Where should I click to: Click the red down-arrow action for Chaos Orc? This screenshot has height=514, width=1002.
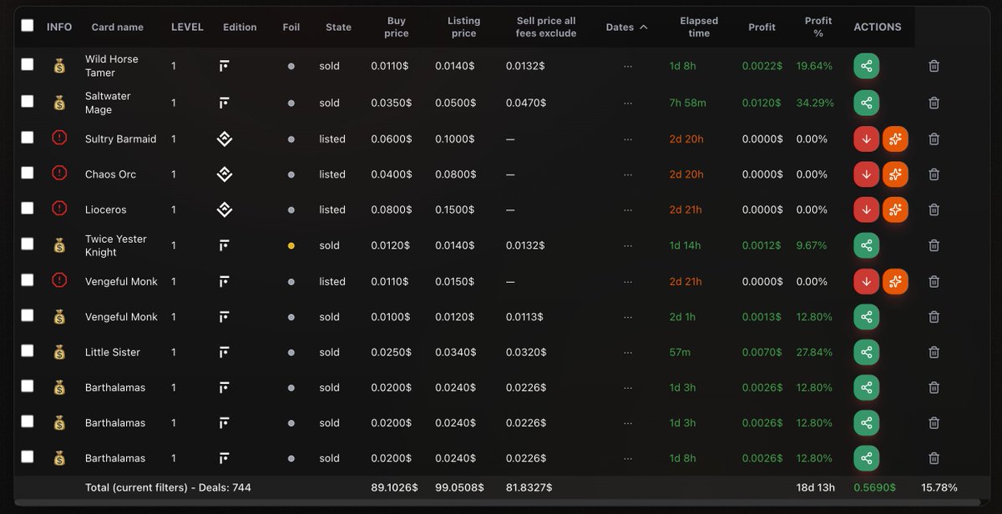coord(866,174)
